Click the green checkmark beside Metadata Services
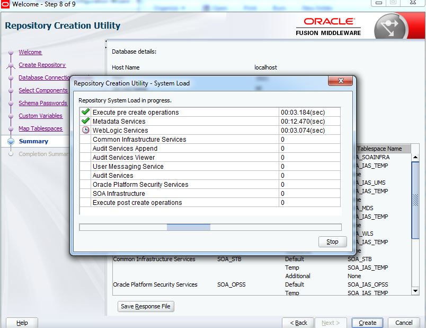426x328 pixels. click(84, 121)
